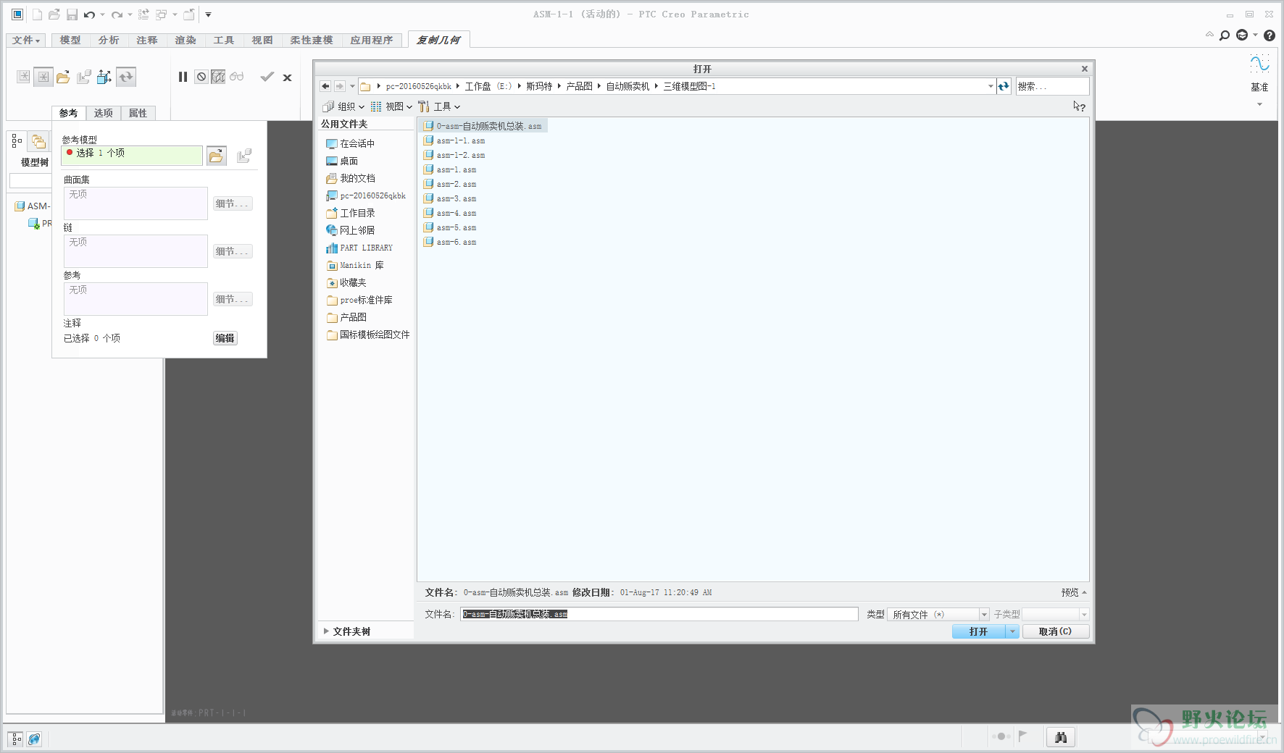Open the 选项 panel tab
This screenshot has width=1284, height=753.
tap(104, 113)
